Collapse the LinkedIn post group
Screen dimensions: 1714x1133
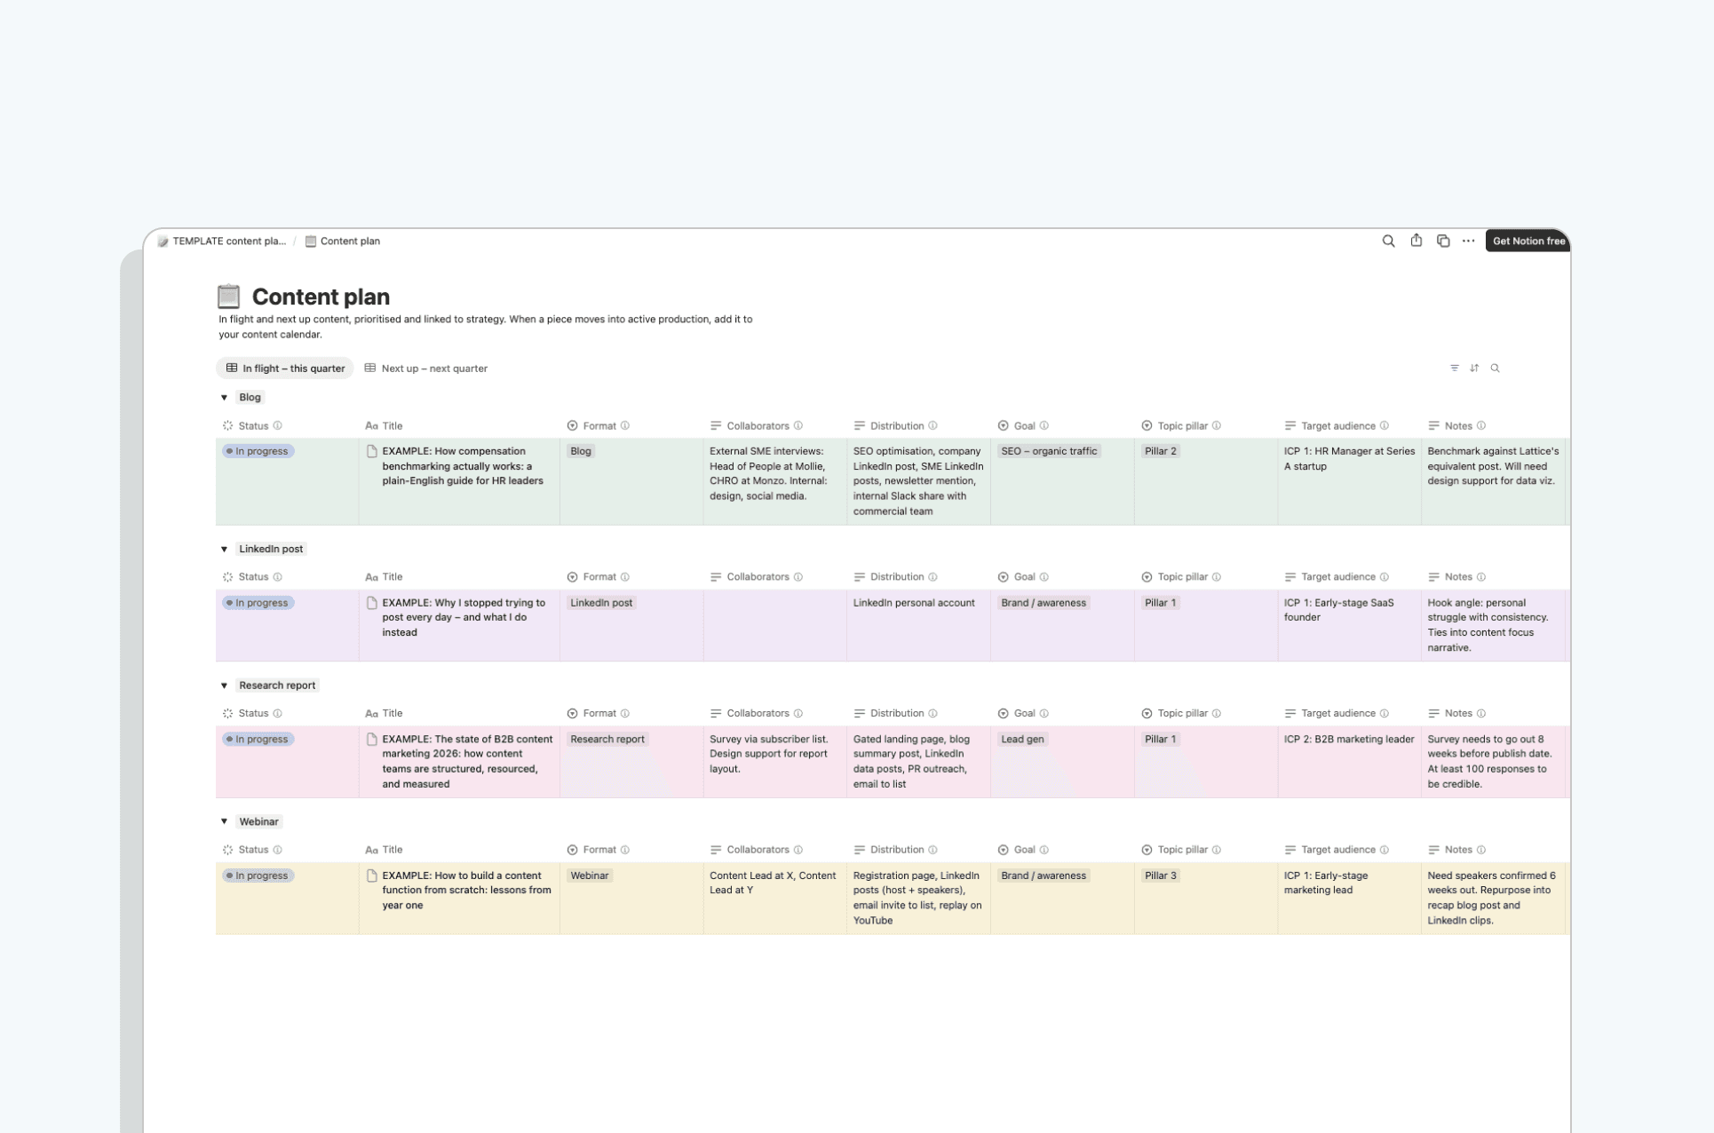(x=224, y=549)
